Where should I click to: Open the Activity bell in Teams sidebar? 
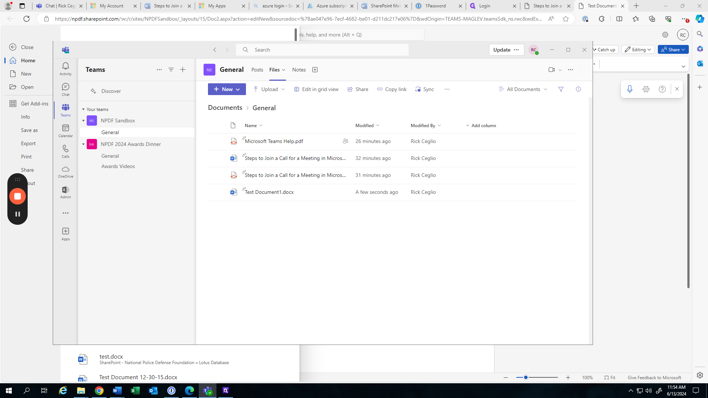(65, 69)
